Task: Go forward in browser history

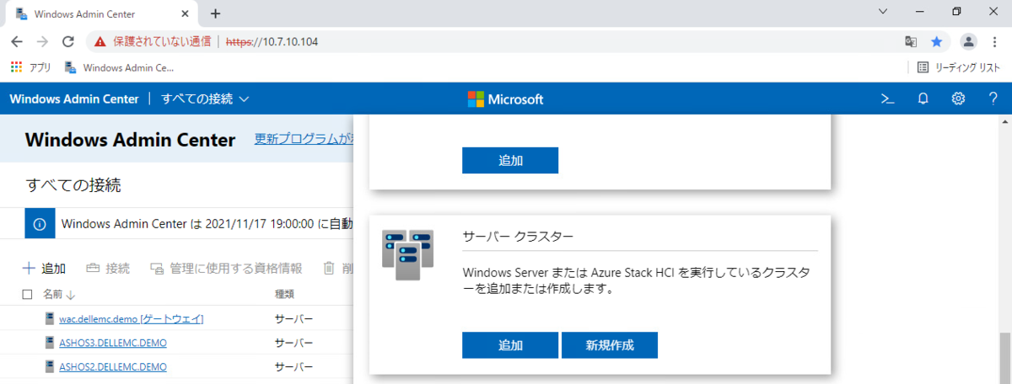Action: point(42,41)
